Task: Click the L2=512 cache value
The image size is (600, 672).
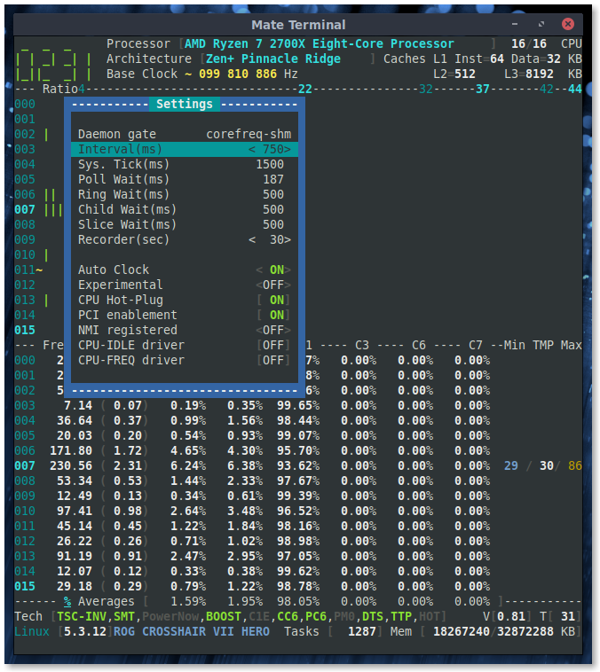Action: coord(454,74)
